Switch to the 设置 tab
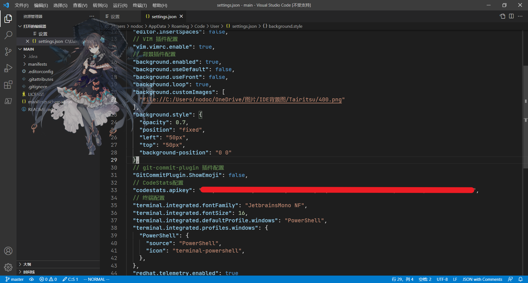The image size is (528, 283). [115, 16]
